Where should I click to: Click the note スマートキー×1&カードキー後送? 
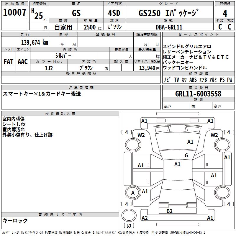42,94
